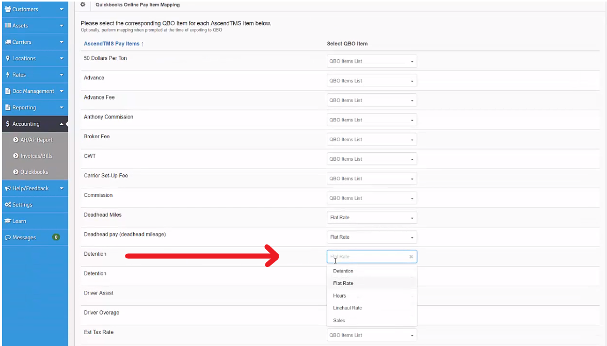607x346 pixels.
Task: Expand the Assets menu arrow
Action: coord(61,26)
